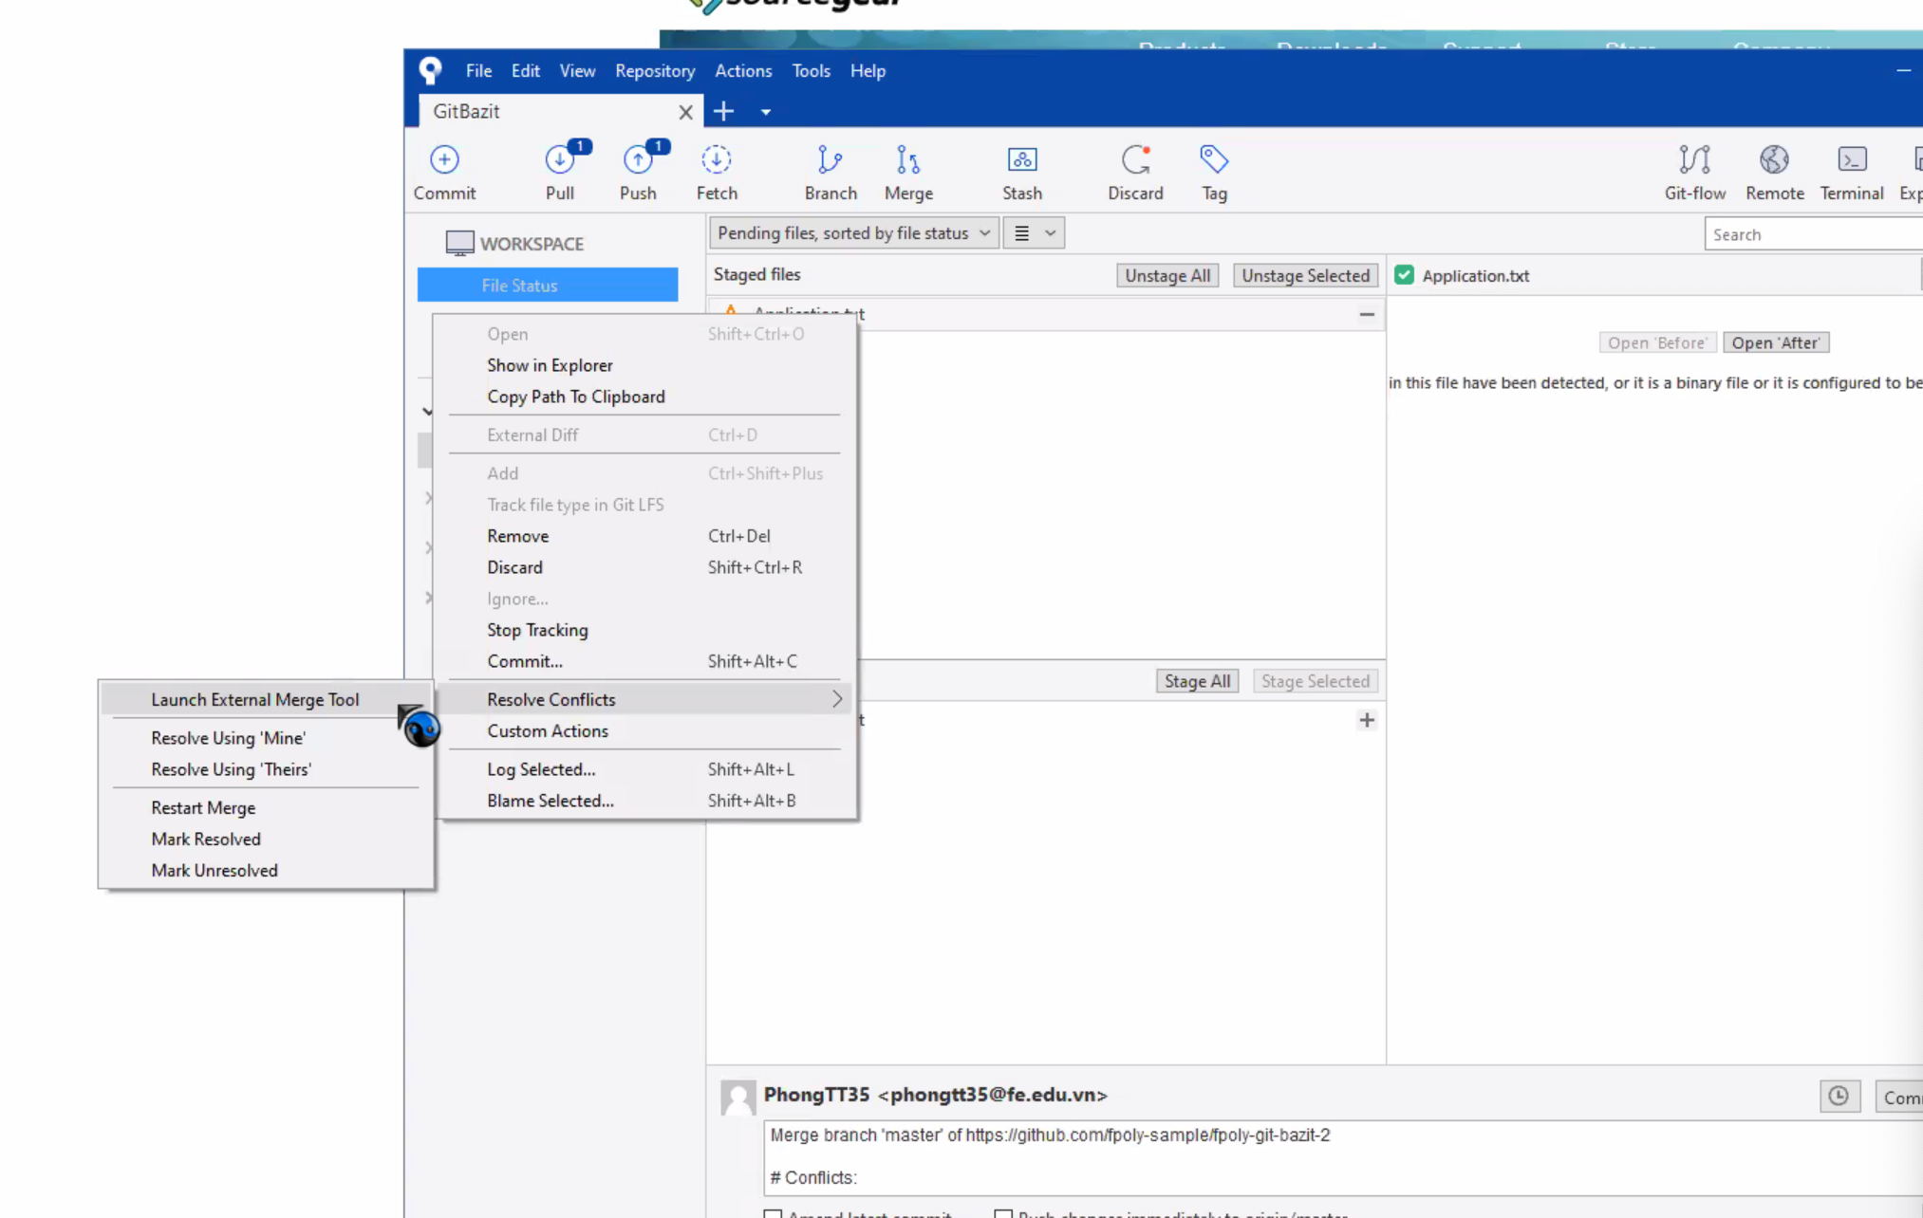Open the Help menu
This screenshot has height=1218, width=1923.
coord(868,71)
